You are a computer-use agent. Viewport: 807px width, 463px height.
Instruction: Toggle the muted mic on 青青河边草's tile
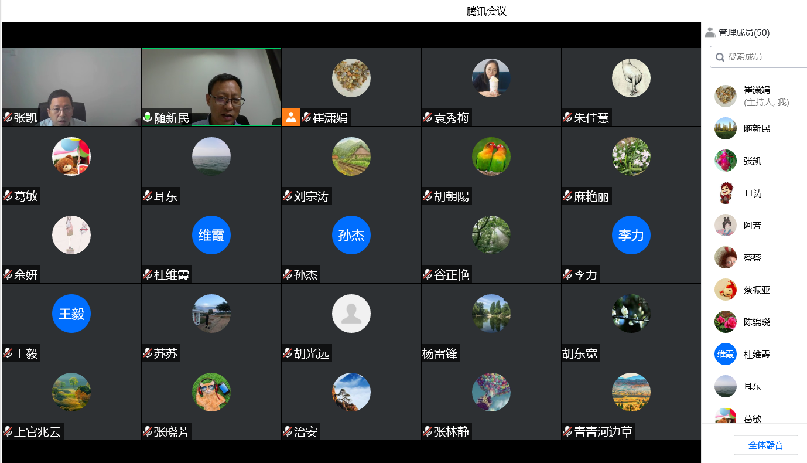(567, 432)
